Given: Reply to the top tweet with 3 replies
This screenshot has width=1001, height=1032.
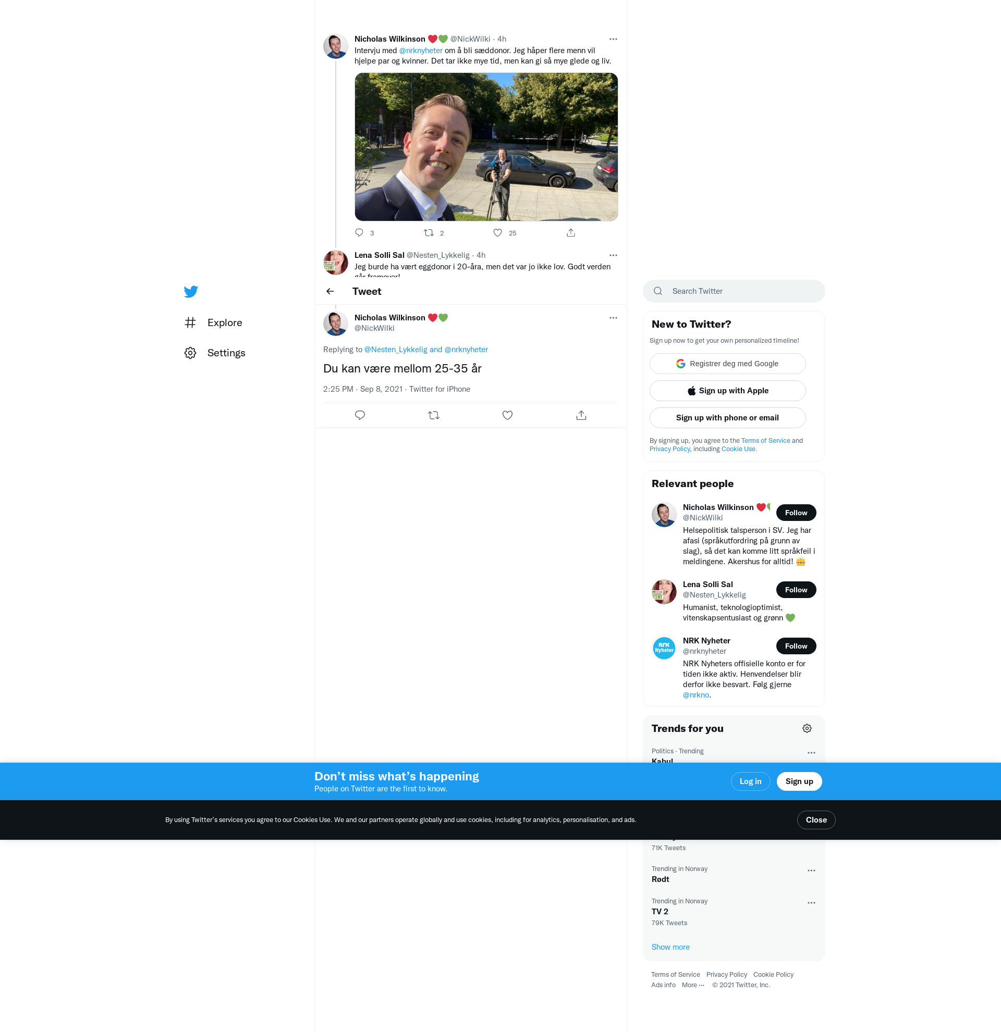Looking at the screenshot, I should coord(359,233).
